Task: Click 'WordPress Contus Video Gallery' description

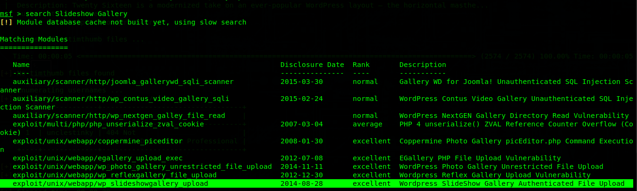Action: tap(516, 99)
